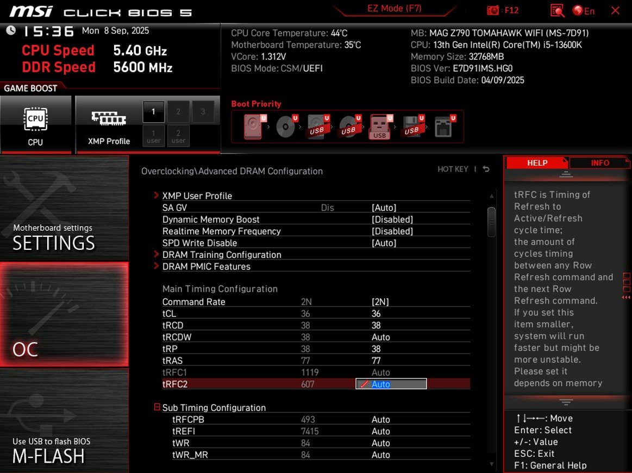Click the highlighted tRFC2 Auto input box
This screenshot has width=632, height=473.
tap(391, 384)
